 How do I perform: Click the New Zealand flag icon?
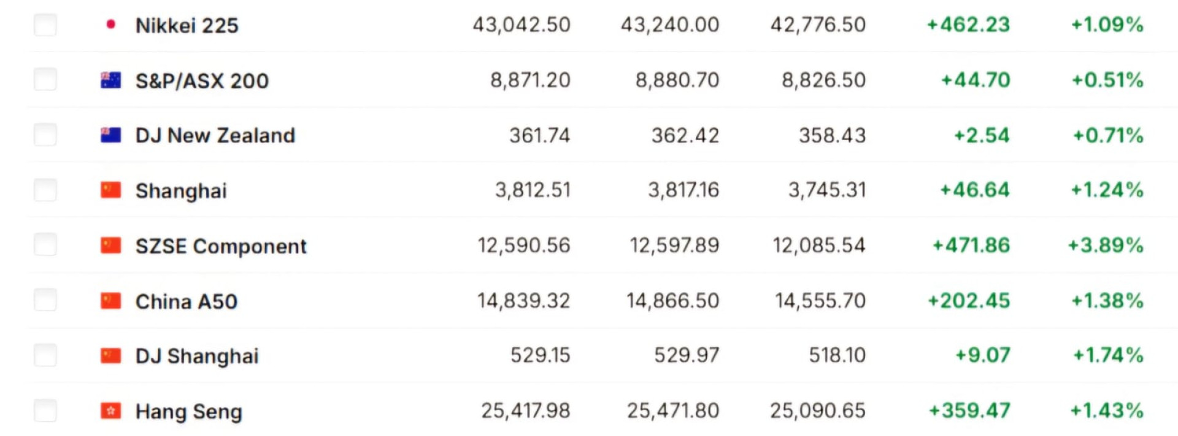pyautogui.click(x=110, y=135)
